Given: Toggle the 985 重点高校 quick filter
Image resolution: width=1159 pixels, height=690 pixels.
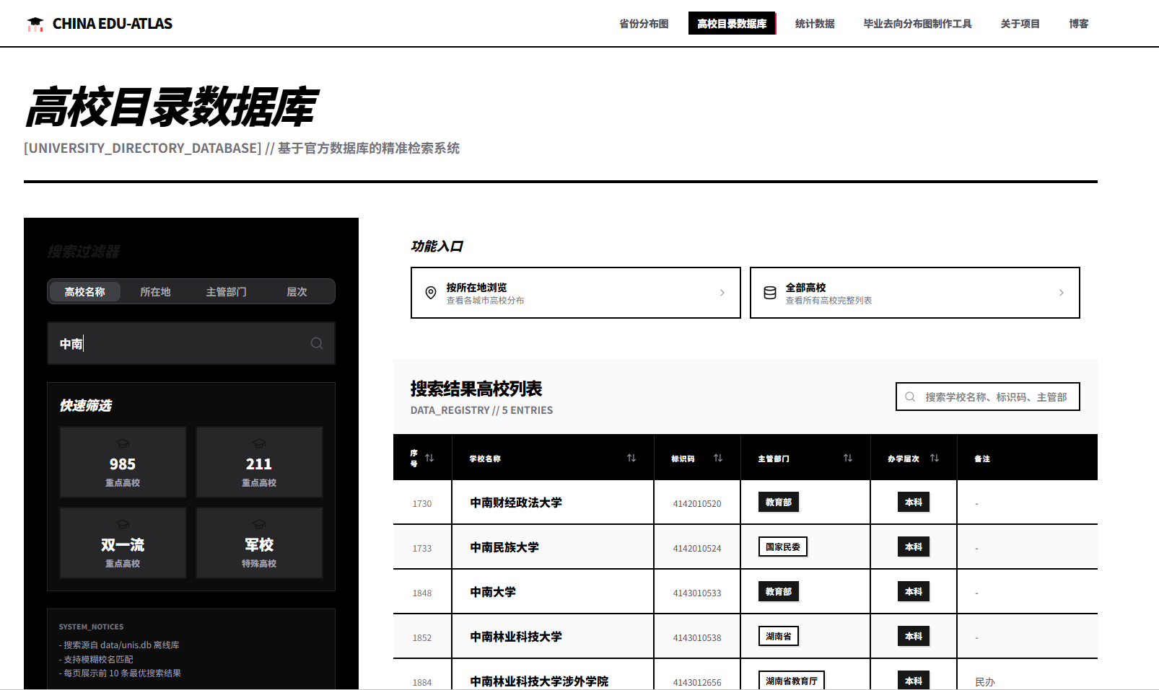Looking at the screenshot, I should (123, 462).
